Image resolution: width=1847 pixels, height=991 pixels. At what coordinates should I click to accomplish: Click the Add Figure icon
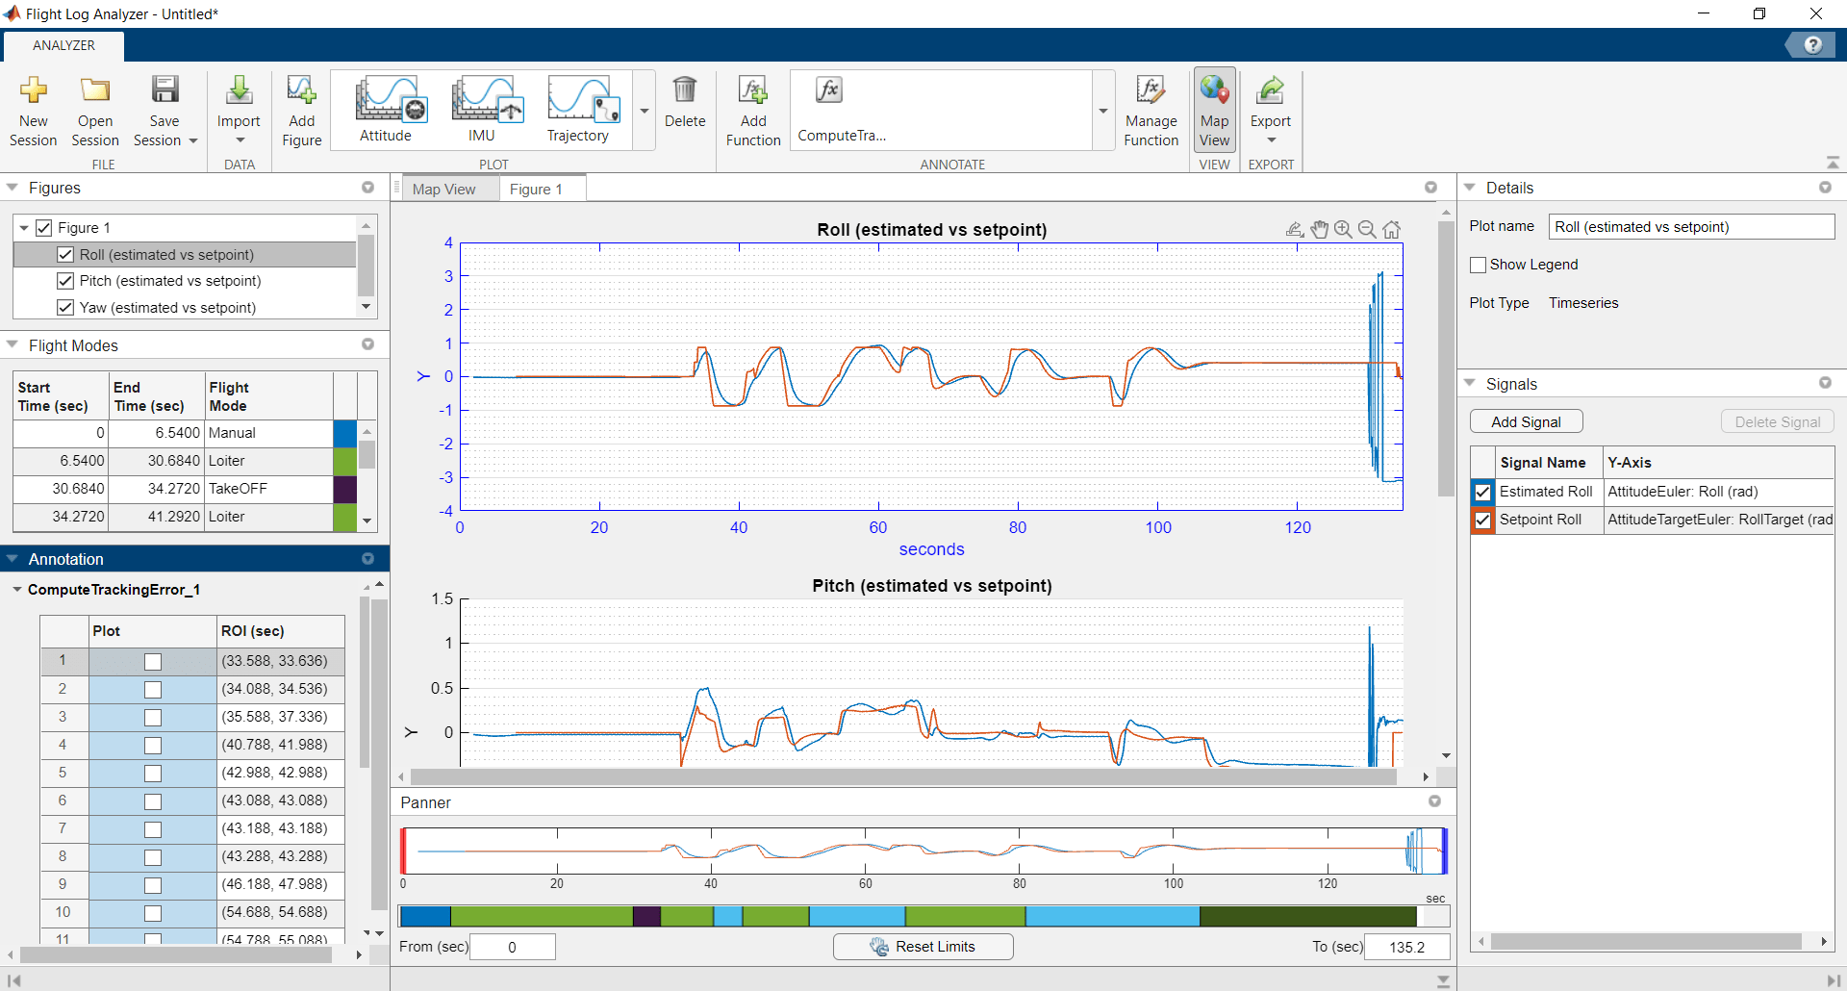301,91
